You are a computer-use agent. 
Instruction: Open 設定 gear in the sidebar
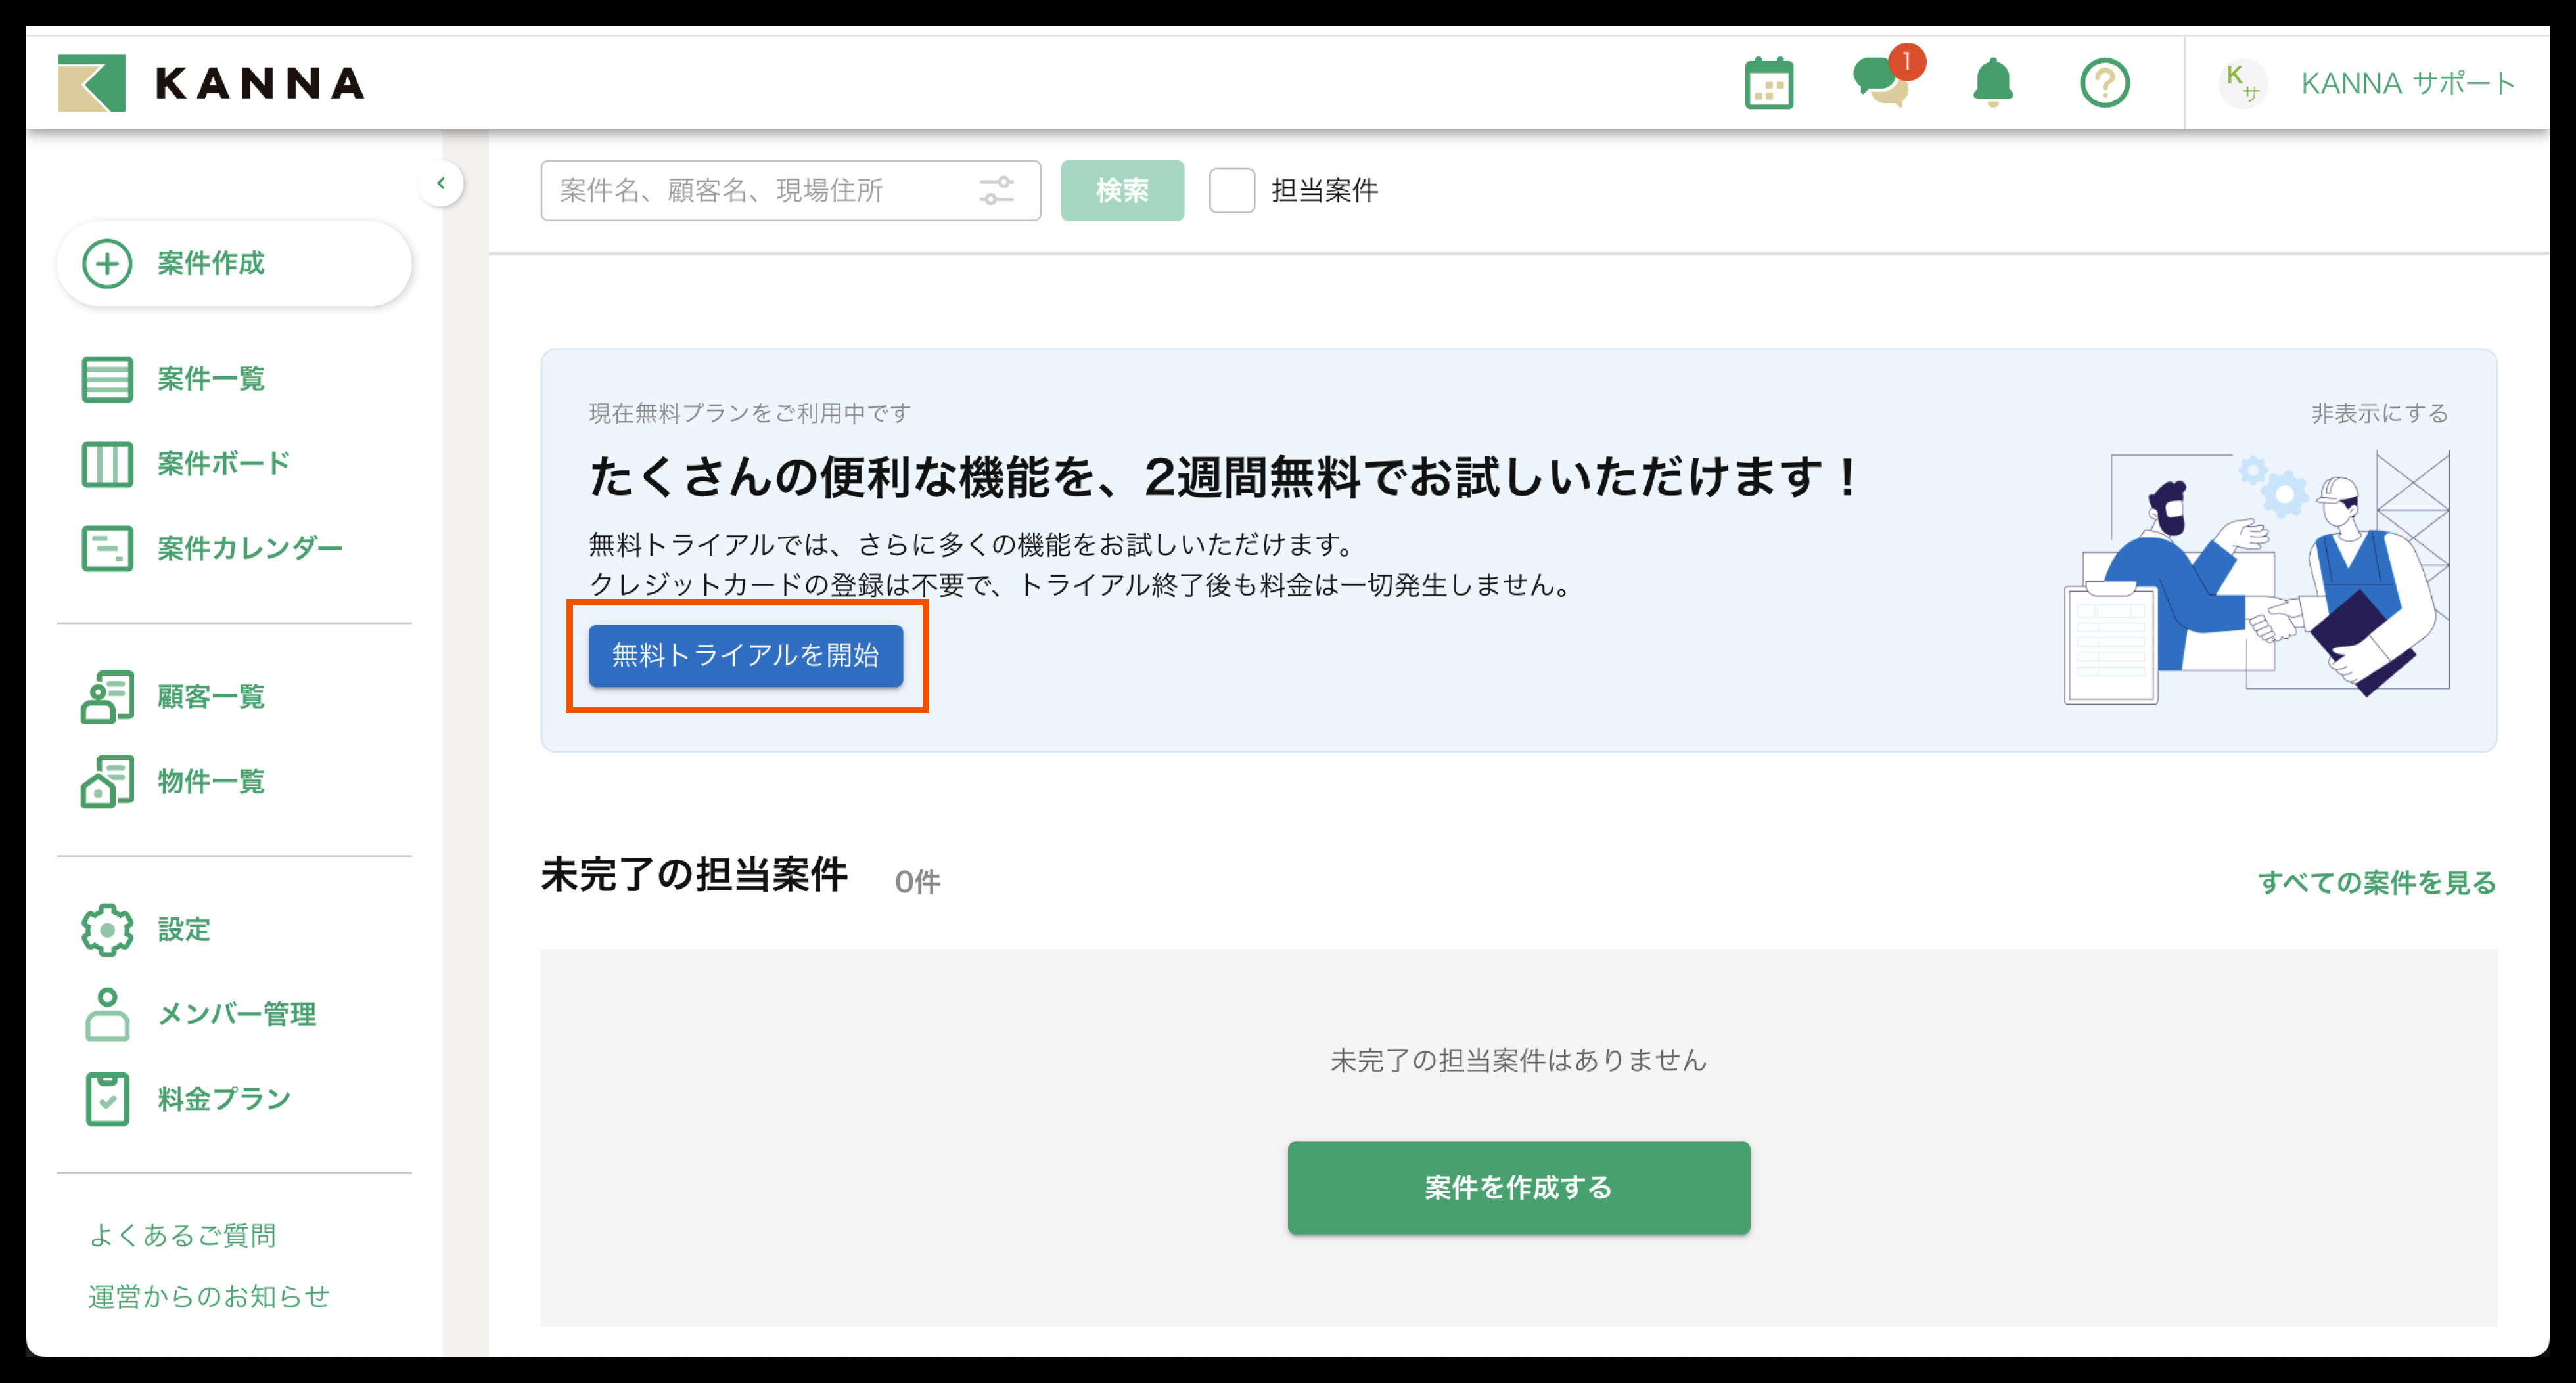coord(183,929)
